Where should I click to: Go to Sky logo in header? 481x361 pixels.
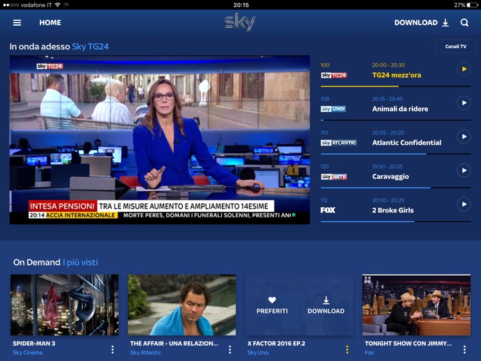point(240,22)
